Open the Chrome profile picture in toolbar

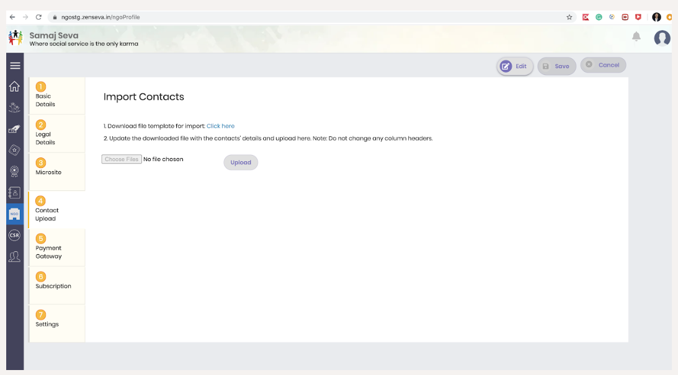click(x=656, y=17)
